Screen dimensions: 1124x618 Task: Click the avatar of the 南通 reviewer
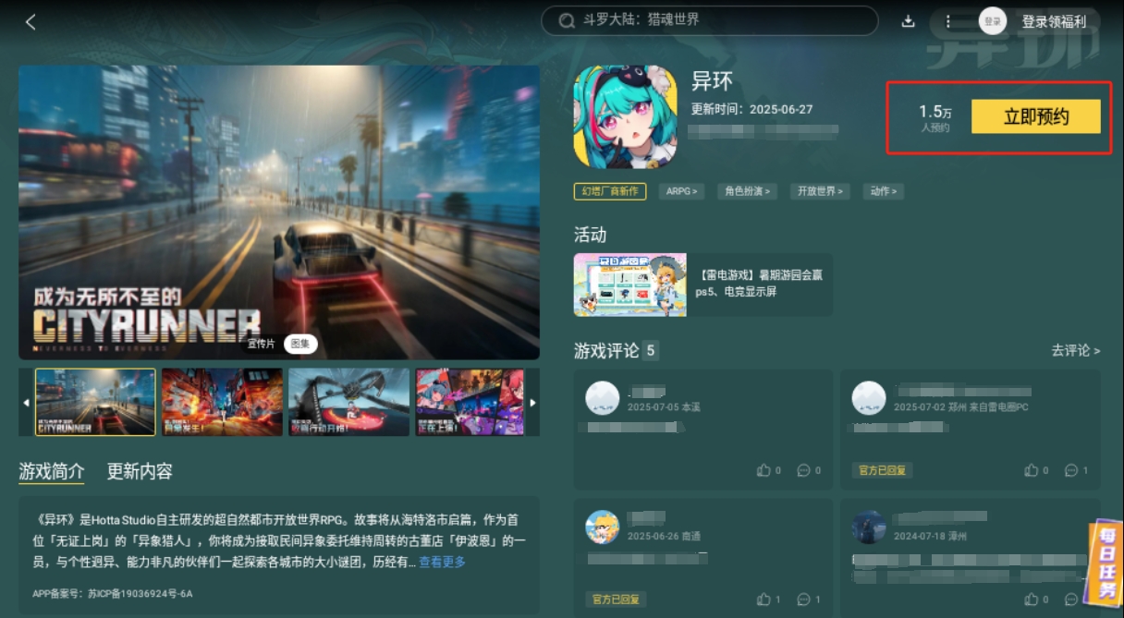[603, 527]
